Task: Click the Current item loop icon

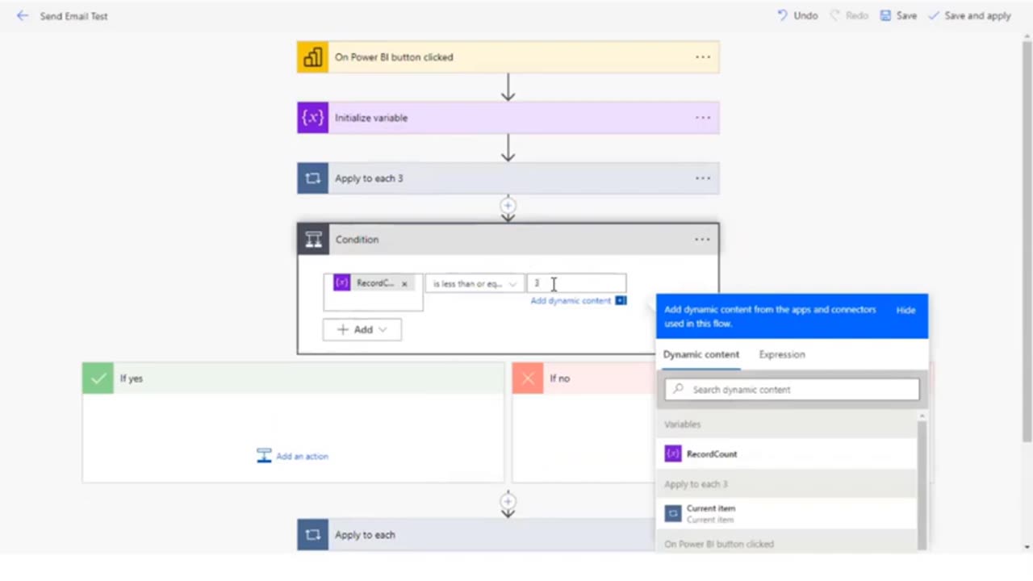Action: coord(673,513)
